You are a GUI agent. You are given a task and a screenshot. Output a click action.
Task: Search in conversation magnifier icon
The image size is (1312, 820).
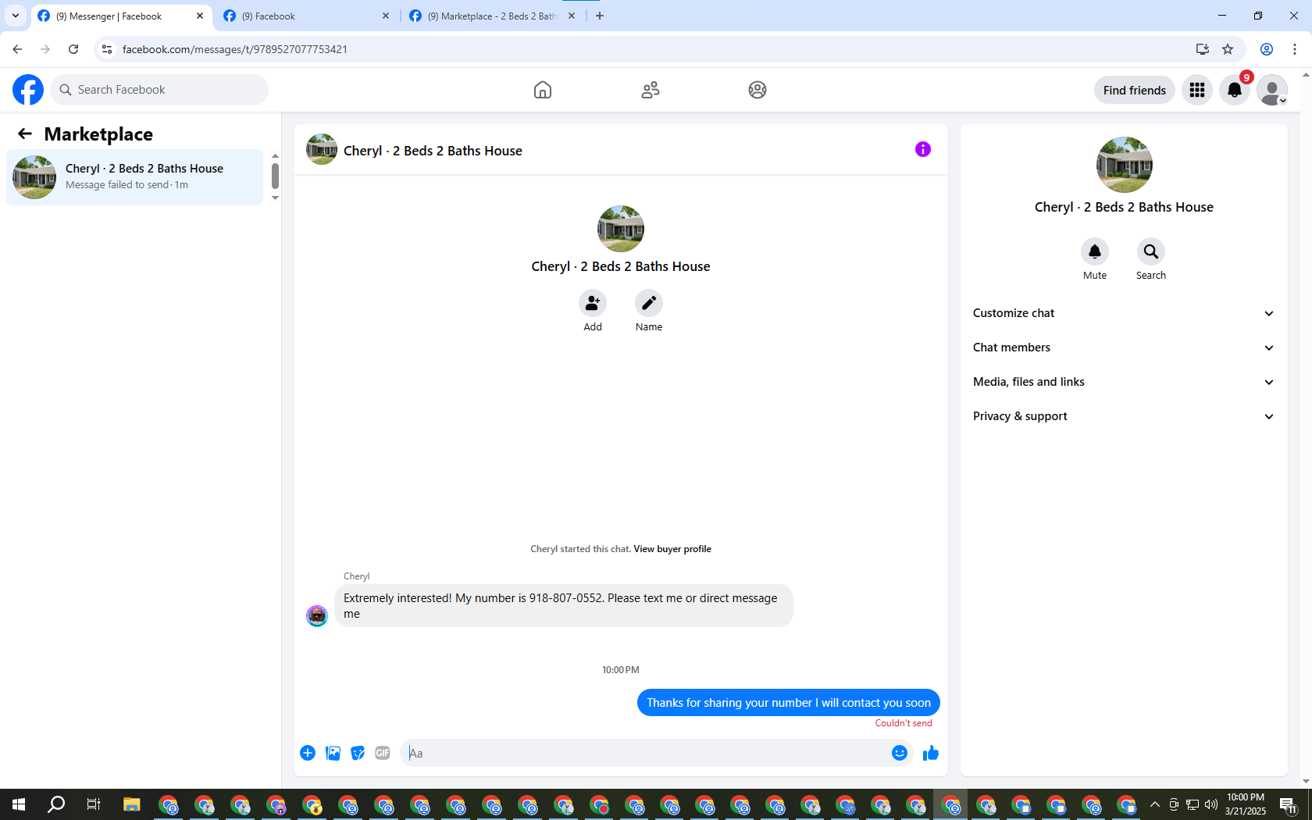[1151, 251]
